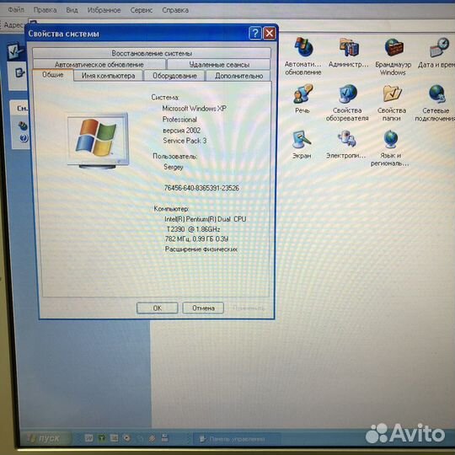Viewport: 455px width, 455px height.
Task: Open Автоматическое обновление icon in Control Panel
Action: 303,56
